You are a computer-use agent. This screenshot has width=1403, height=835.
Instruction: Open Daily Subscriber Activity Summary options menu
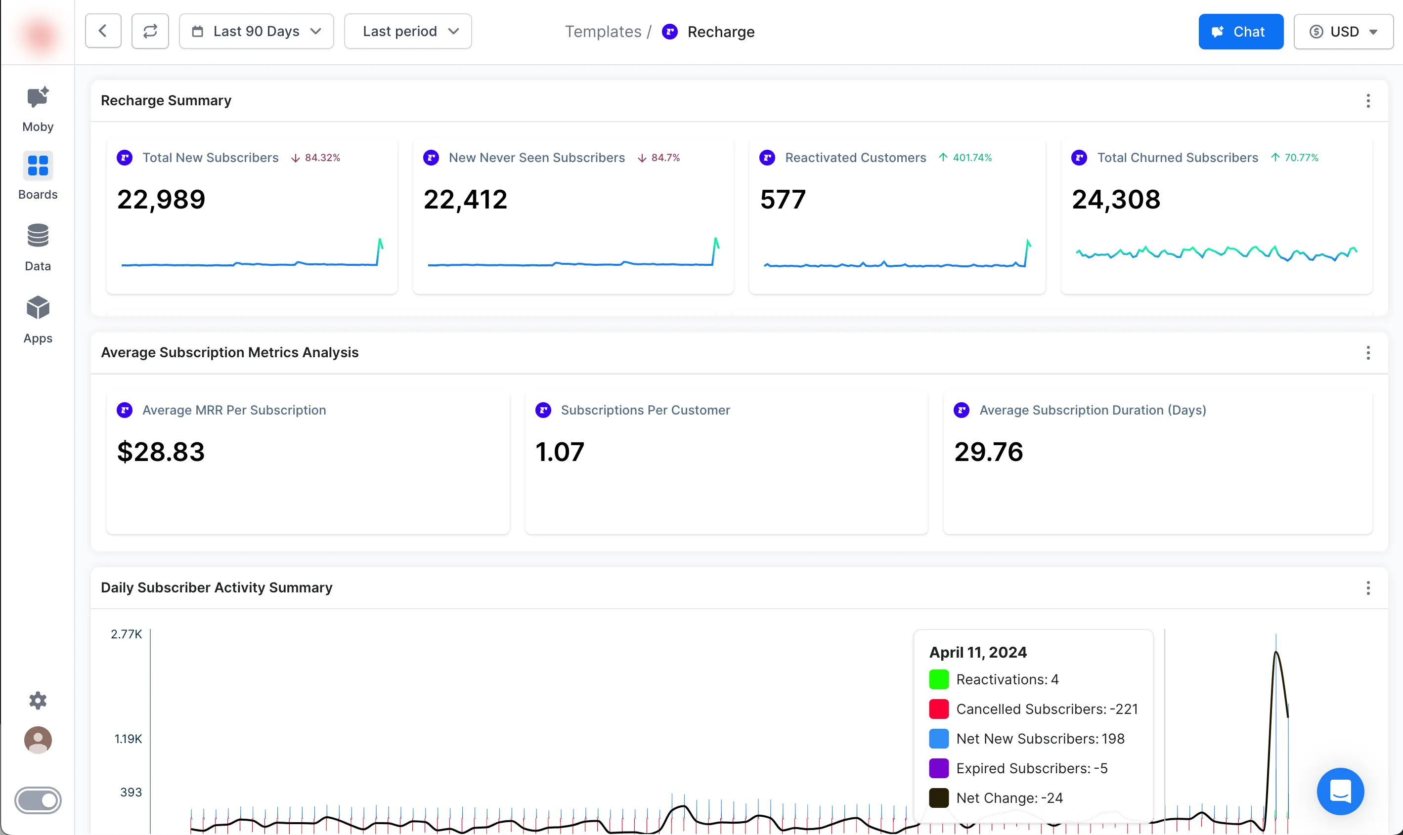click(x=1368, y=588)
